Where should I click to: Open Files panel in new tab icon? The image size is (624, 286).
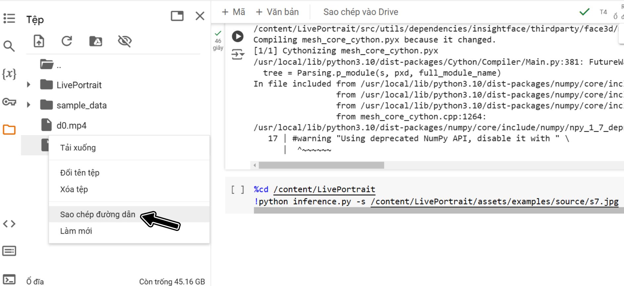[177, 16]
